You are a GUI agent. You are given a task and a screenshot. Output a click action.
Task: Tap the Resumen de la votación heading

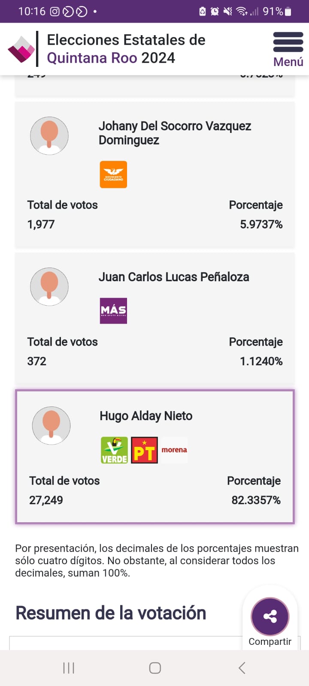point(111,613)
